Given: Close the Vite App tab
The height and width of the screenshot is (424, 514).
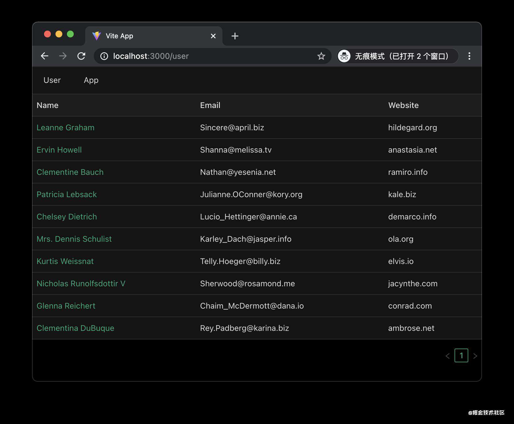Looking at the screenshot, I should click(x=213, y=36).
